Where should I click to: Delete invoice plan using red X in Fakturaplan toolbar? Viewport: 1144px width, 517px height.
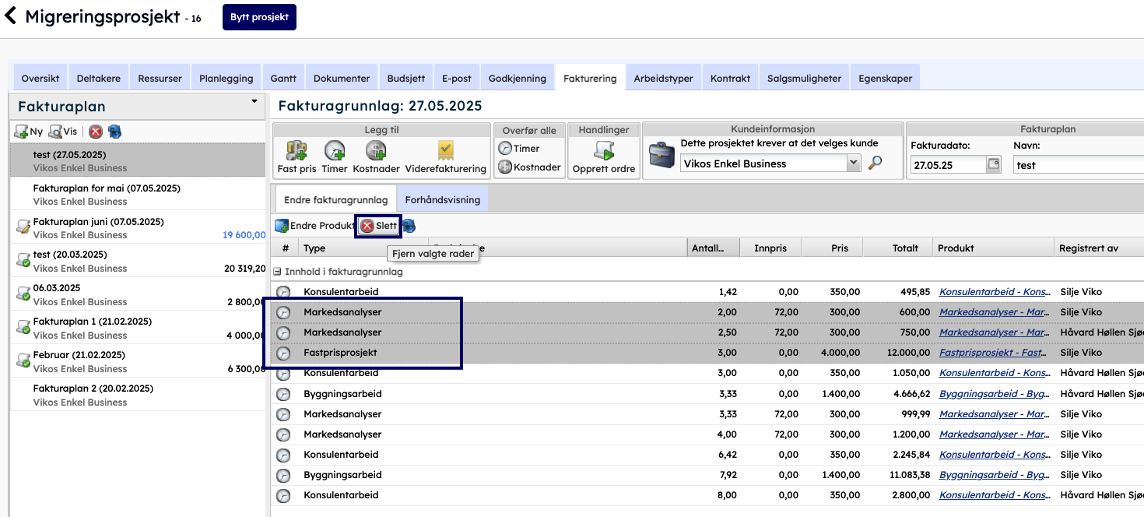click(96, 132)
